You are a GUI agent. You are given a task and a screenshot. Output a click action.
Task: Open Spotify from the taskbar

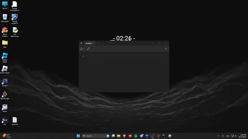pyautogui.click(x=136, y=136)
